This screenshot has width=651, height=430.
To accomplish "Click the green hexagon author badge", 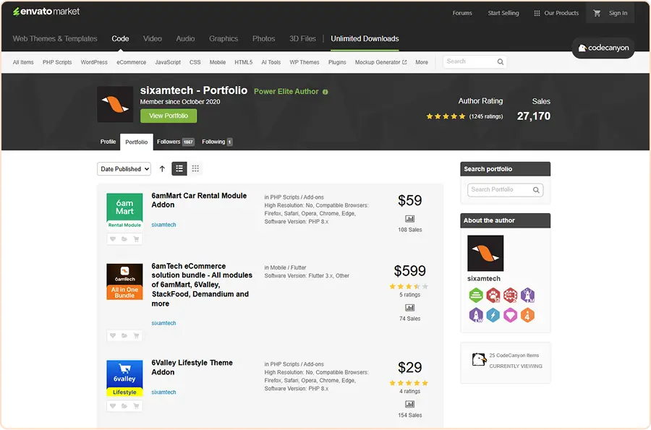I will click(x=476, y=296).
